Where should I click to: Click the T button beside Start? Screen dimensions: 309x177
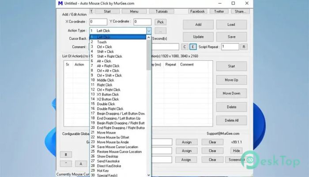point(91,12)
